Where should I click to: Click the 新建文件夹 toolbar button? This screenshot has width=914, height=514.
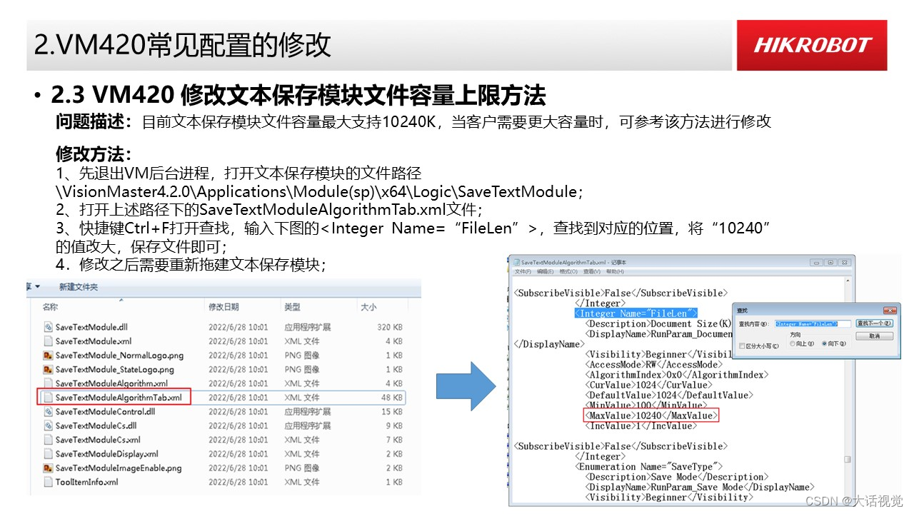[x=78, y=287]
